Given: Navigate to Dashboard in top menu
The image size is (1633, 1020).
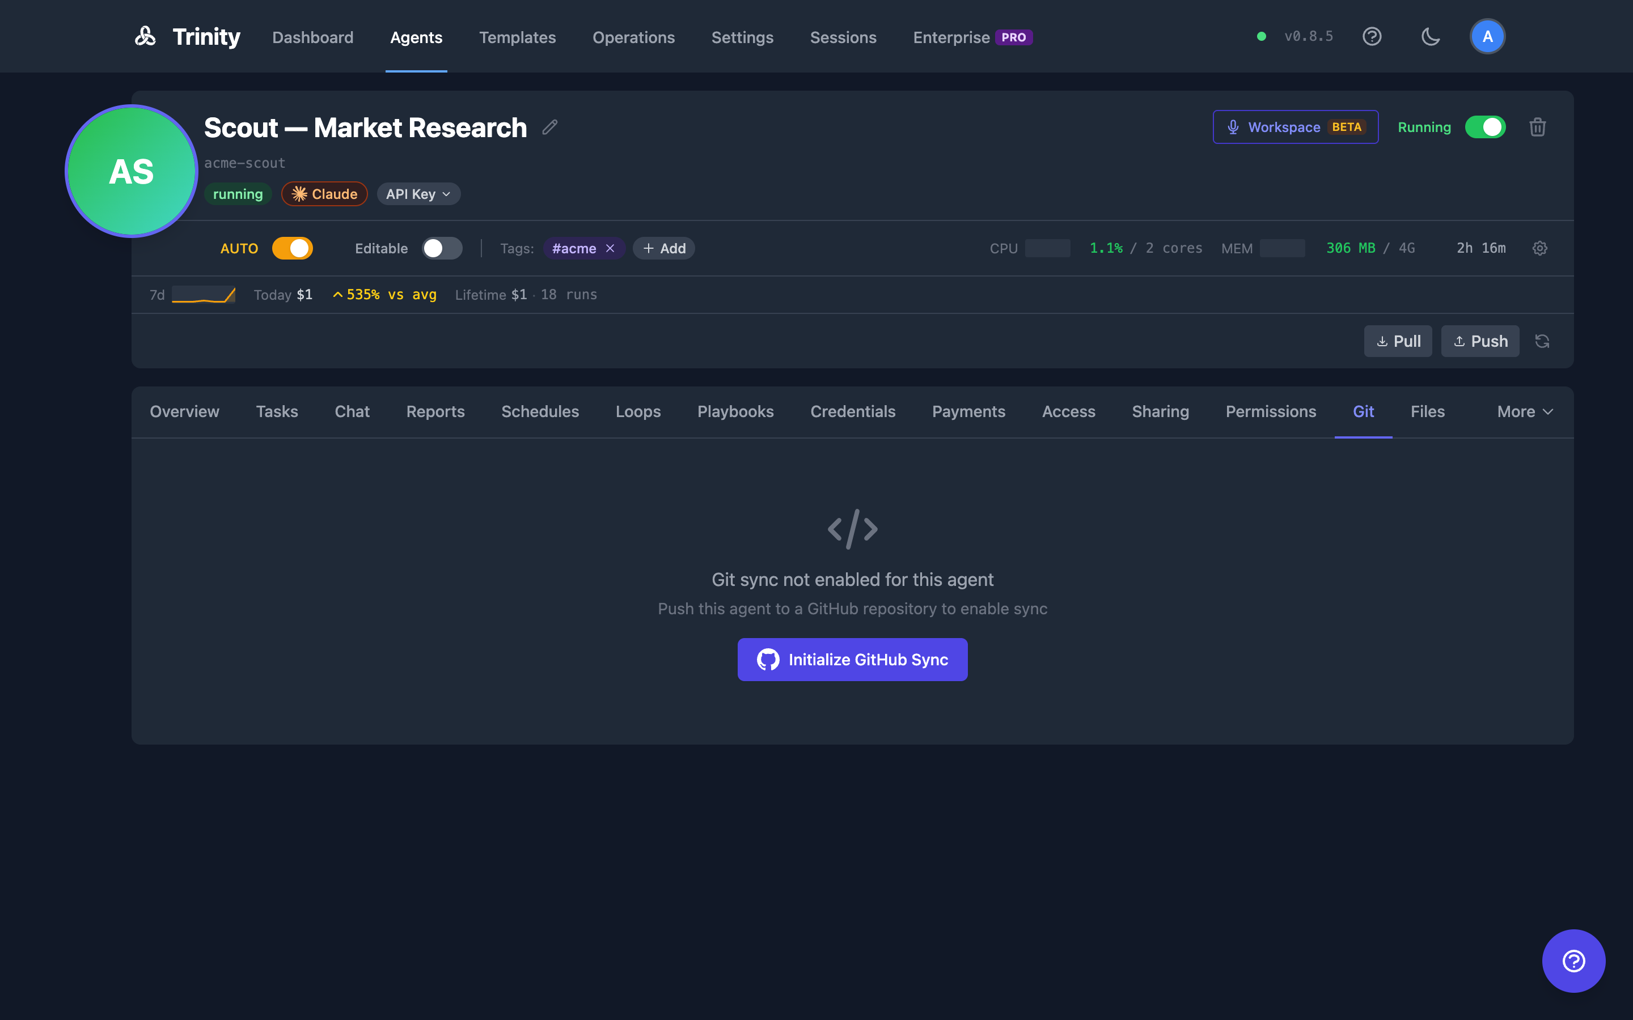Looking at the screenshot, I should click(x=312, y=37).
